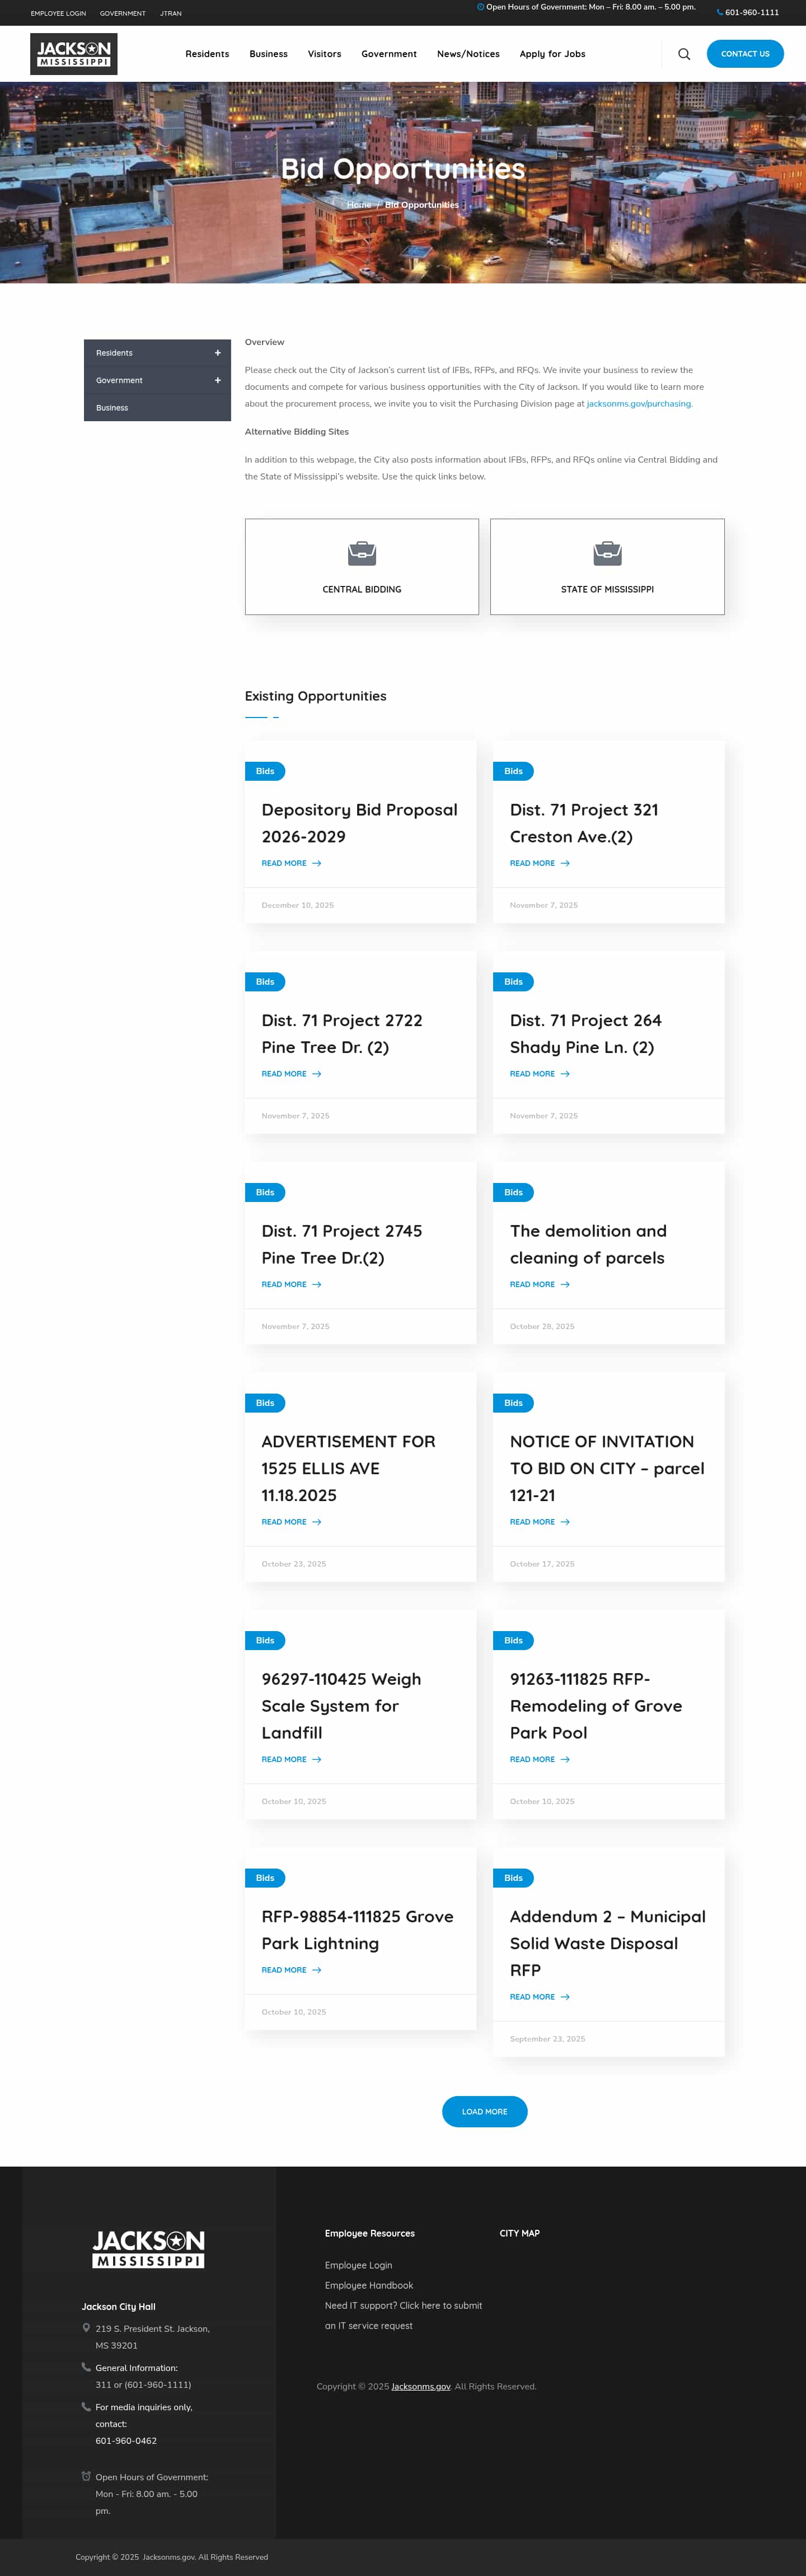The width and height of the screenshot is (806, 2576).
Task: Click the Central Bidding briefcase icon
Action: pyautogui.click(x=362, y=553)
